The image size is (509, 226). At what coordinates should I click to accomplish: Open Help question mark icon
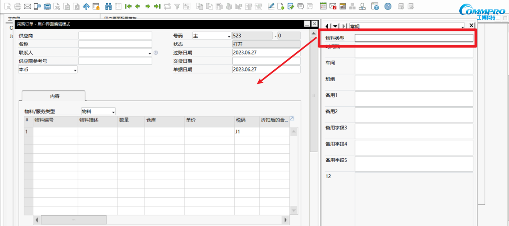click(388, 6)
